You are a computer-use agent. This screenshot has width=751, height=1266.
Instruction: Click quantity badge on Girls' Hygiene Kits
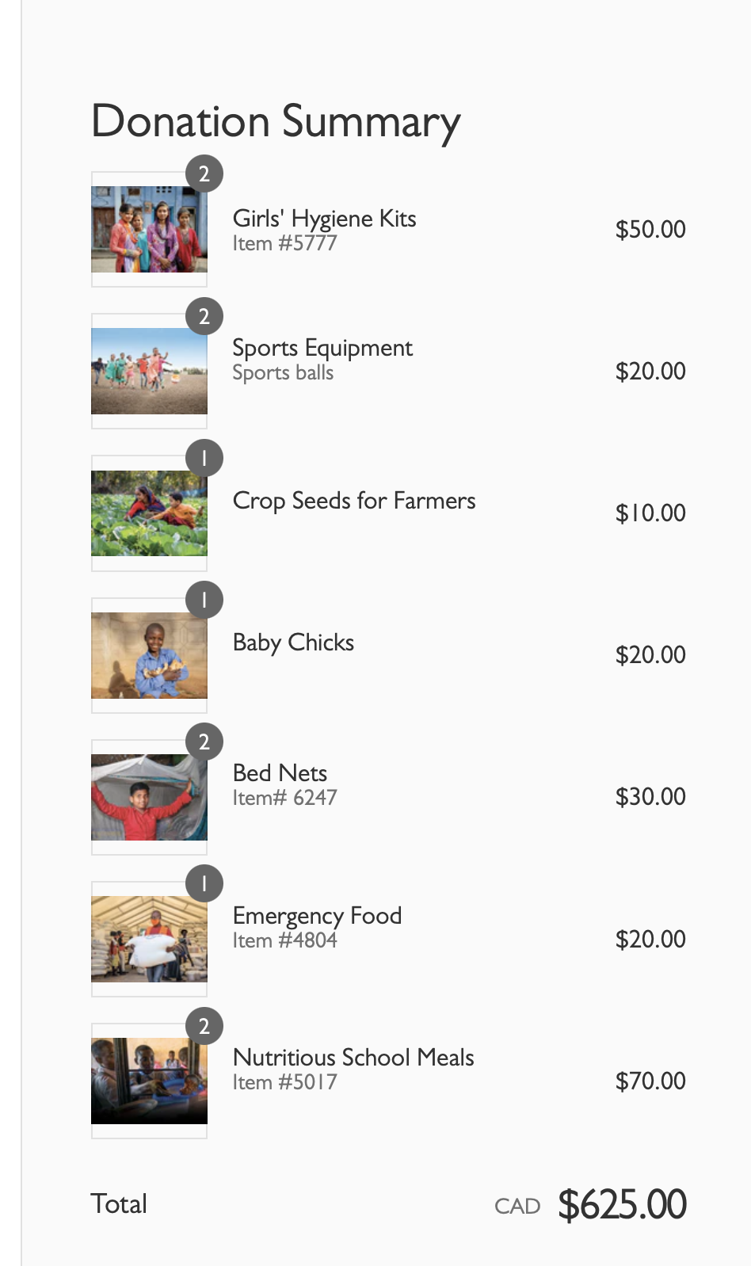(204, 174)
